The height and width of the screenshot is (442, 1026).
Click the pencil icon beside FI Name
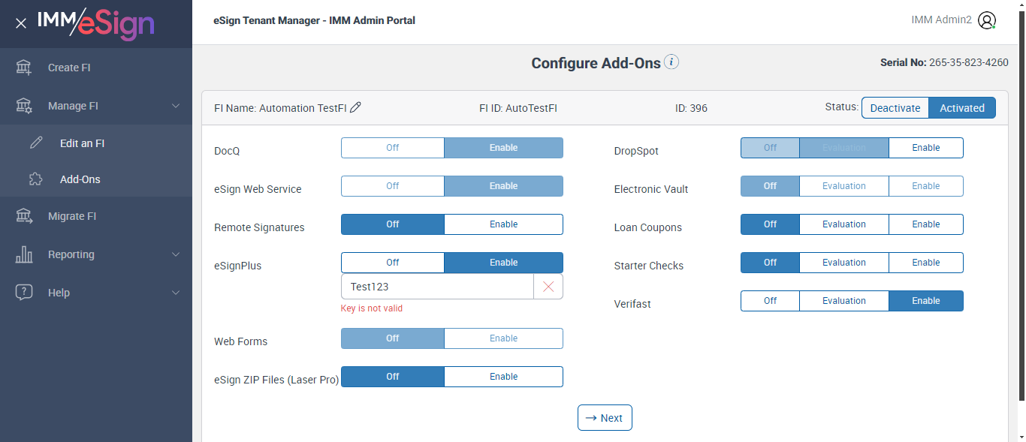356,107
